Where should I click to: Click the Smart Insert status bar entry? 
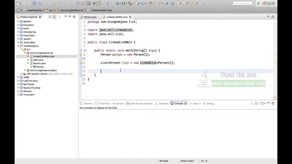pos(187,161)
